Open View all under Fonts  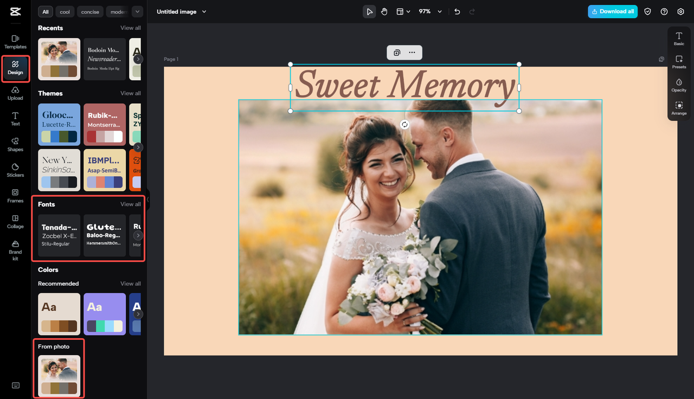click(x=130, y=204)
